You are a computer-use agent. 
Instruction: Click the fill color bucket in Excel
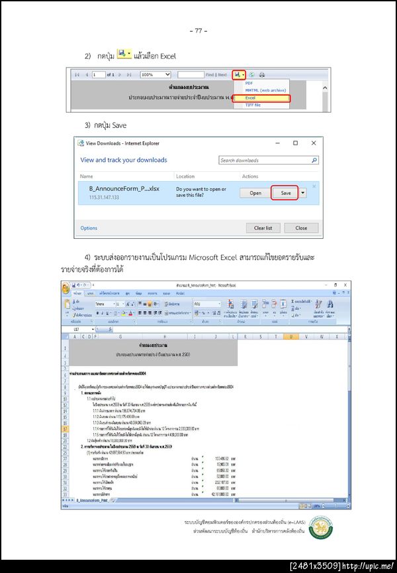[124, 313]
